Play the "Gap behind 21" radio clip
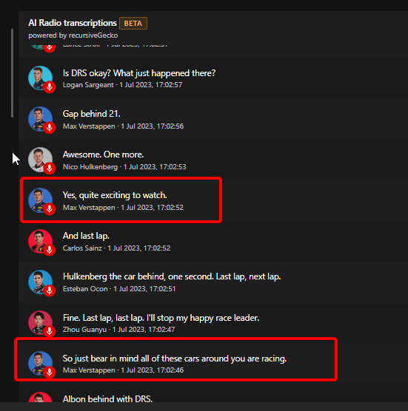Screen dimensions: 408x411 pyautogui.click(x=50, y=128)
